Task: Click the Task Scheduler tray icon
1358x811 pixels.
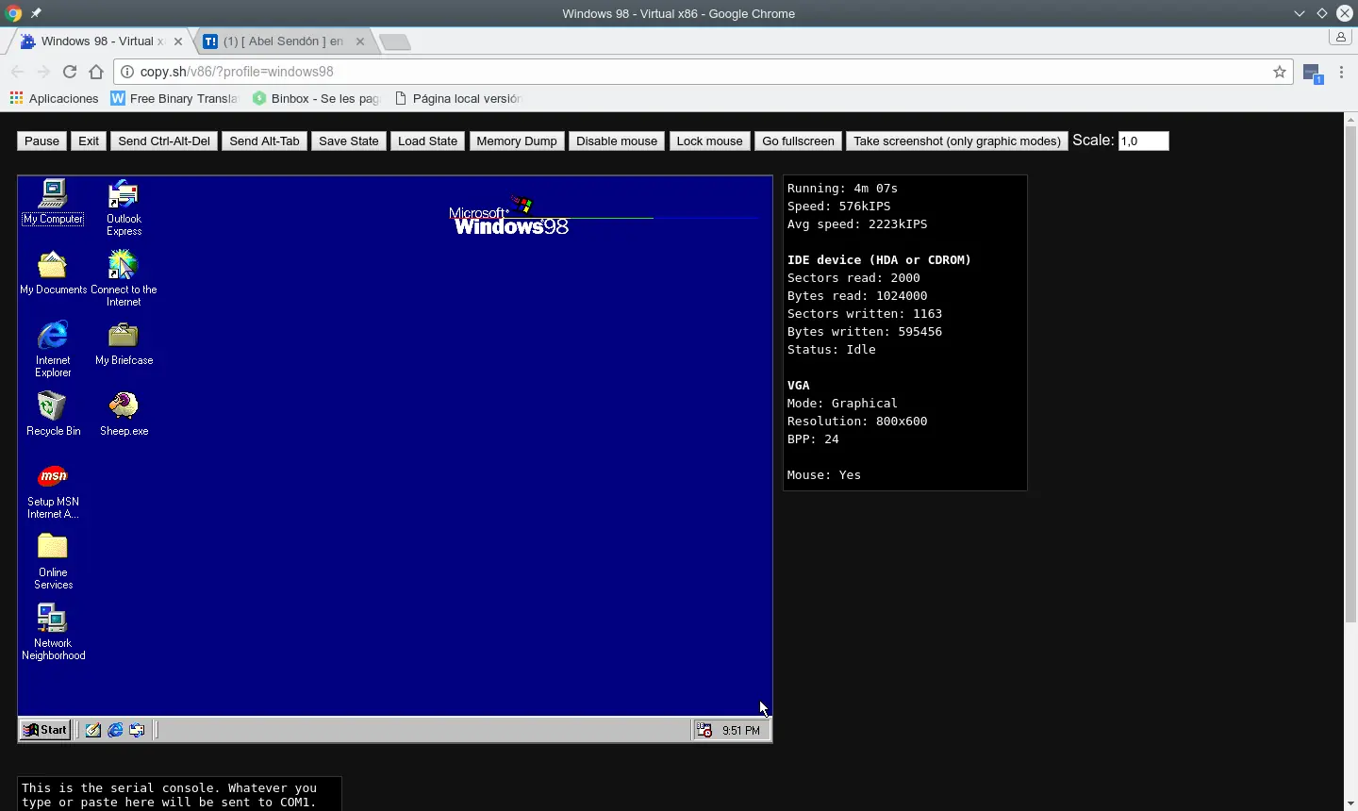Action: 704,730
